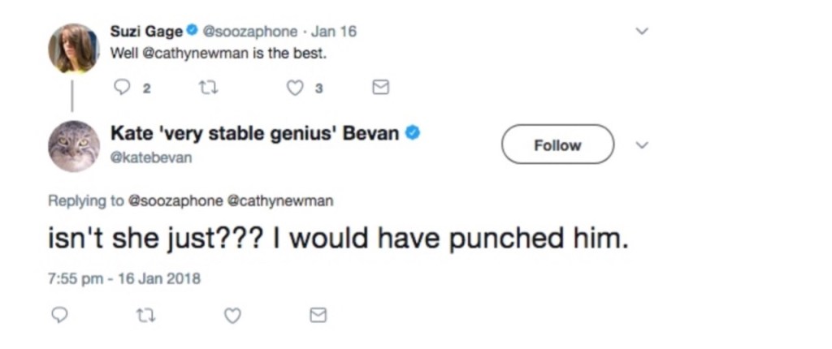Send Suzi Gage's tweet via direct message
The image size is (832, 349).
click(380, 88)
